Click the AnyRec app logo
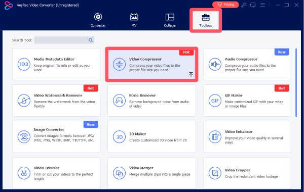 pos(8,5)
